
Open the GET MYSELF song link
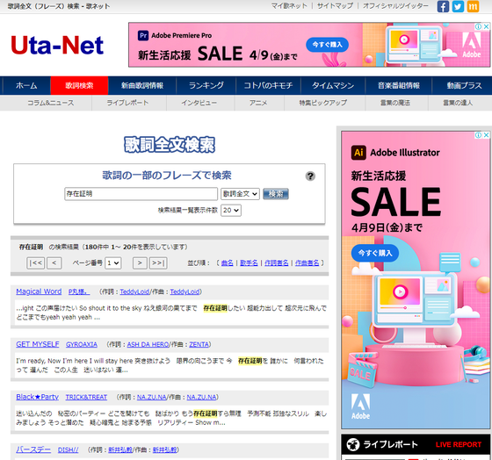38,344
